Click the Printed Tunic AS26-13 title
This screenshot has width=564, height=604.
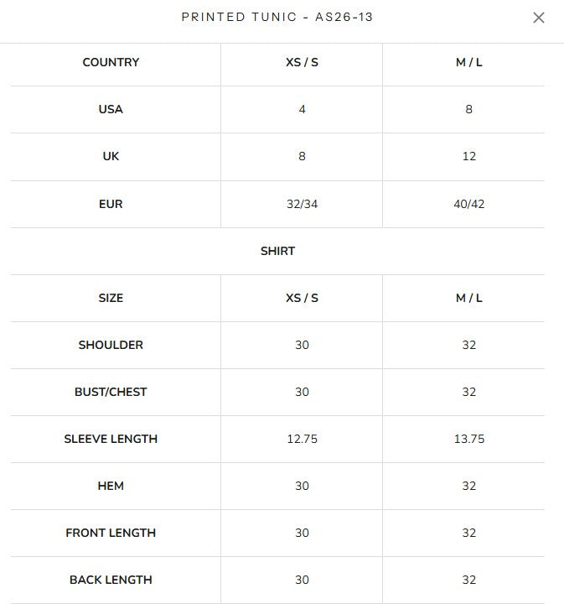tap(277, 17)
